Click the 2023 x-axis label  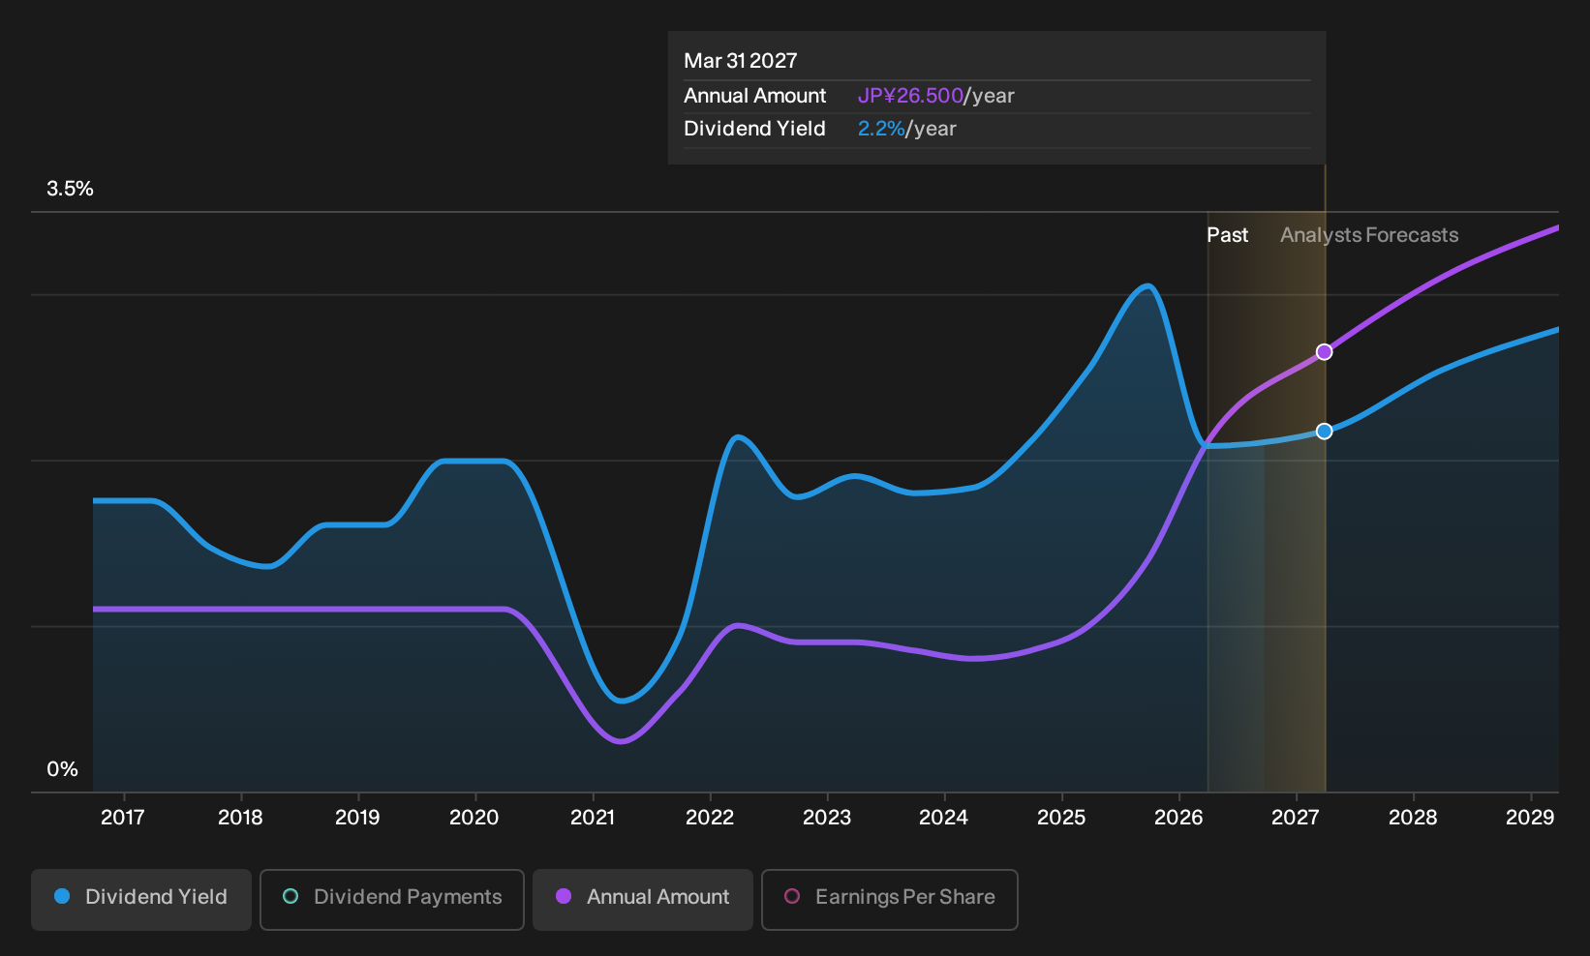(x=827, y=818)
